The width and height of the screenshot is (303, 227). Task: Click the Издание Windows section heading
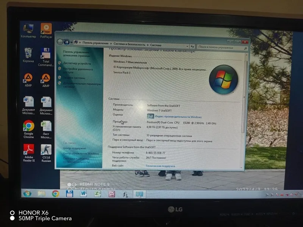120,56
